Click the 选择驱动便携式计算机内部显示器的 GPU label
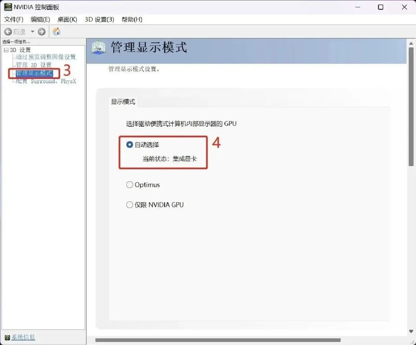 coord(181,124)
